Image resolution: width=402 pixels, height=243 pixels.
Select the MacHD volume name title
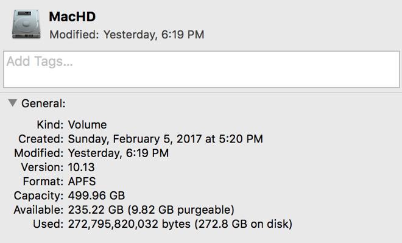pyautogui.click(x=72, y=16)
